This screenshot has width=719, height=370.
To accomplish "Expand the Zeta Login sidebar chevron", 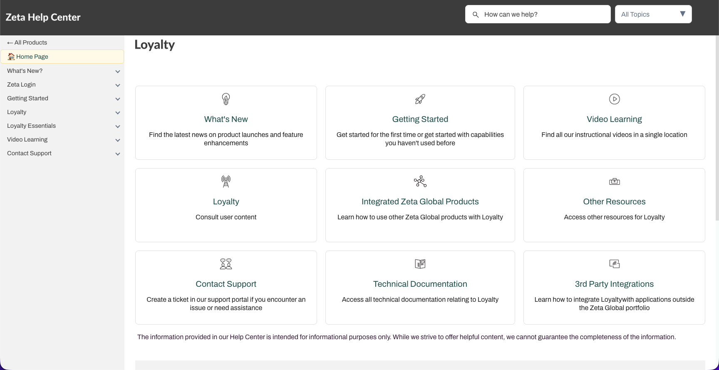I will [118, 85].
